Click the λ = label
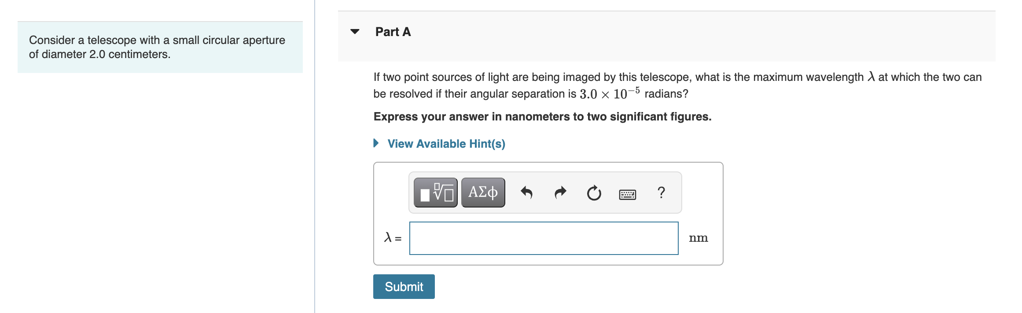Screen dimensions: 1022x313 (393, 238)
